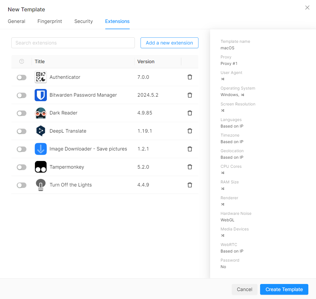316x299 pixels.
Task: Click the Image Downloader arrow icon
Action: 41,149
